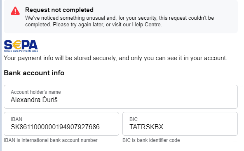Screen dimensions: 244x151
Task: Click the name Alexandra Ďuriš in the field
Action: pyautogui.click(x=34, y=100)
